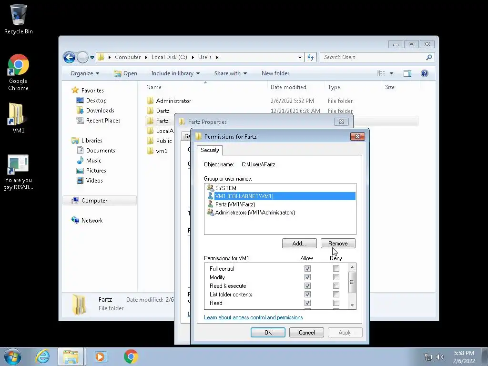Viewport: 488px width, 366px height.
Task: Expand breadcrumb arrow after Users
Action: 217,57
